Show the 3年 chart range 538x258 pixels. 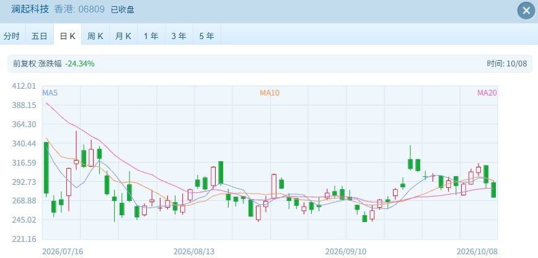pos(179,36)
